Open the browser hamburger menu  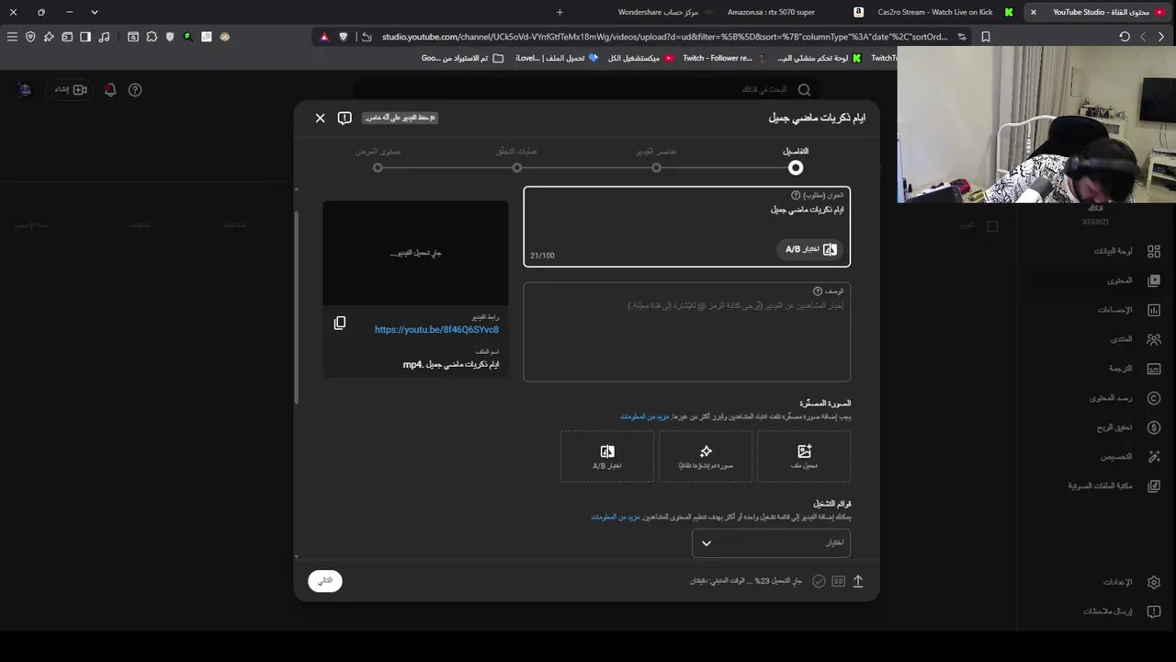click(12, 37)
